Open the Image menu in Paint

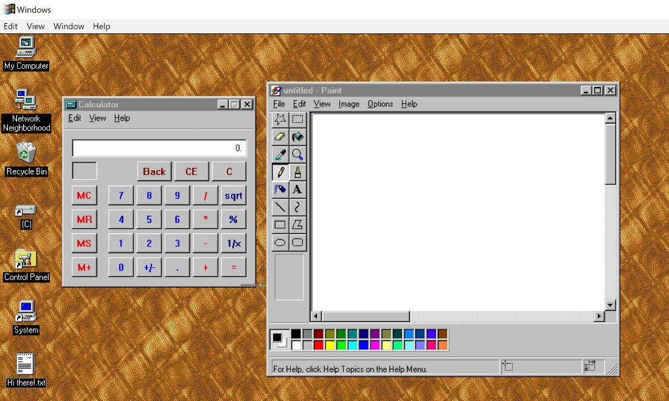coord(348,104)
